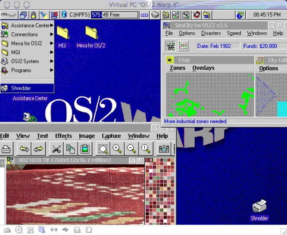The width and height of the screenshot is (287, 235).
Task: Expand the Programs submenu arrow
Action: [x=52, y=70]
